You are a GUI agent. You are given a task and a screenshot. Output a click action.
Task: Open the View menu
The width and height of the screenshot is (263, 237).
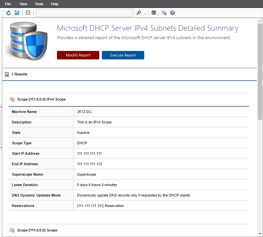click(23, 4)
